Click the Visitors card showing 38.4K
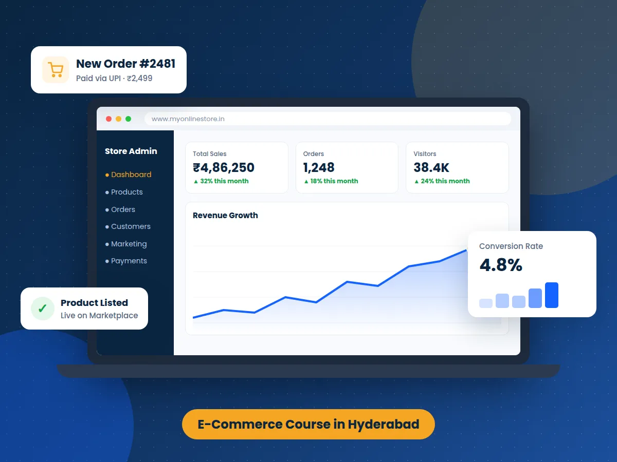 point(457,167)
